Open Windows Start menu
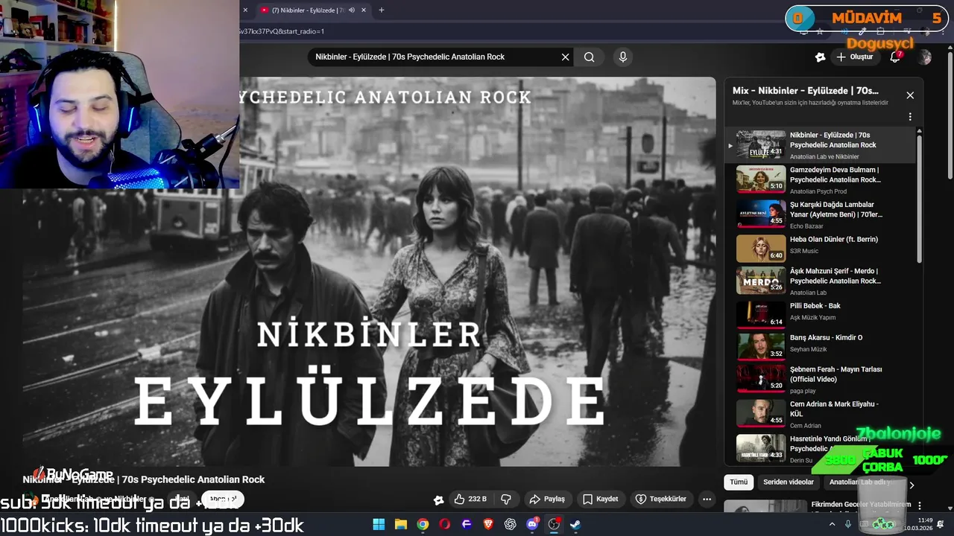The width and height of the screenshot is (954, 536). tap(379, 524)
